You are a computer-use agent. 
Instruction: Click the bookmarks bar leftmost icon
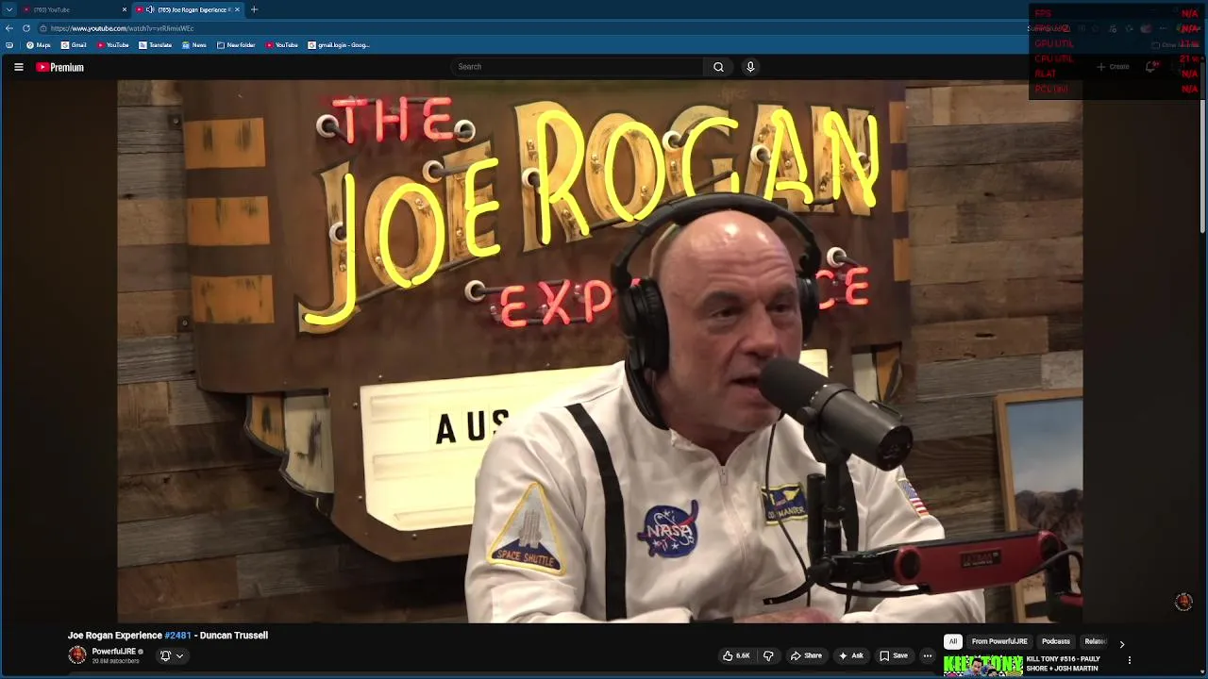[x=9, y=45]
